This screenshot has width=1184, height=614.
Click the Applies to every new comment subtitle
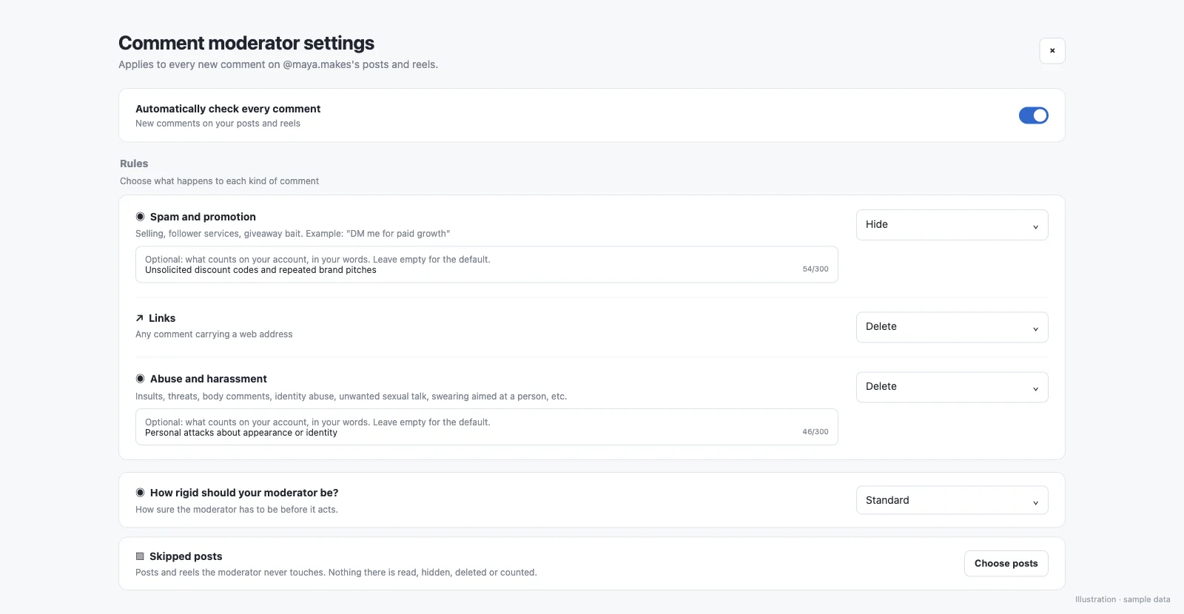pos(278,64)
